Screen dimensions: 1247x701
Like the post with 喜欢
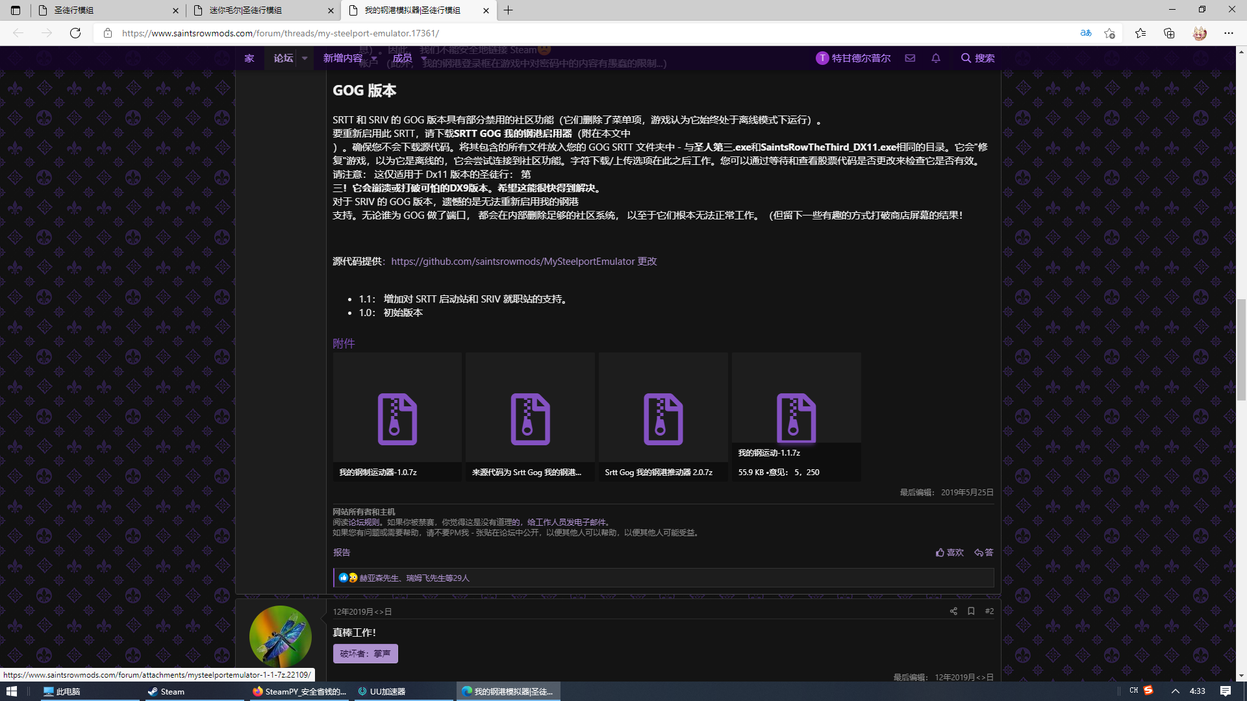pos(950,552)
